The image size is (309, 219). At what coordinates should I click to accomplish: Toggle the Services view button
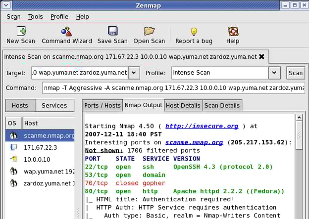point(54,105)
